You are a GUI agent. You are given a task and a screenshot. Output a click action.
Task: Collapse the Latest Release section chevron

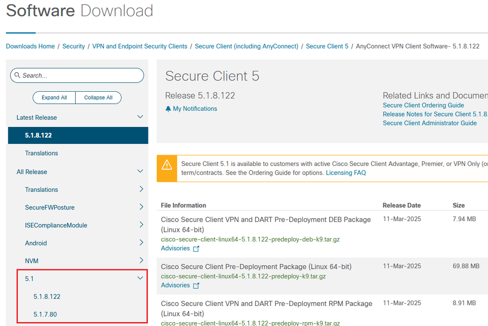140,117
